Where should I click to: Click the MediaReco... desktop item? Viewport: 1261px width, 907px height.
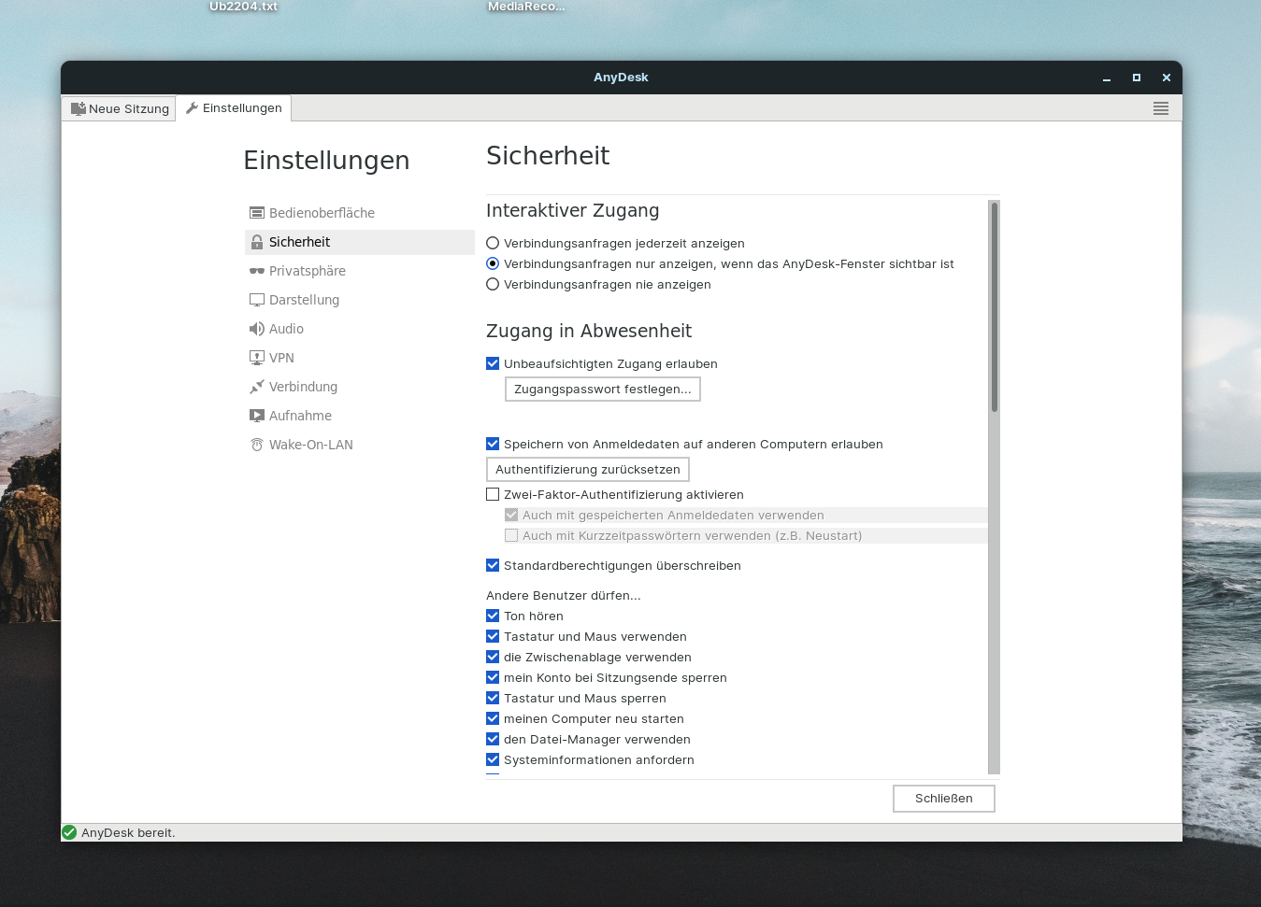click(526, 7)
